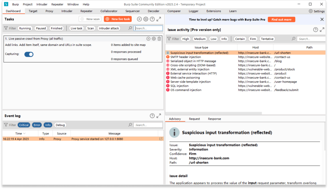Toggle the Critical event log filter
328x189 pixels.
(24, 125)
